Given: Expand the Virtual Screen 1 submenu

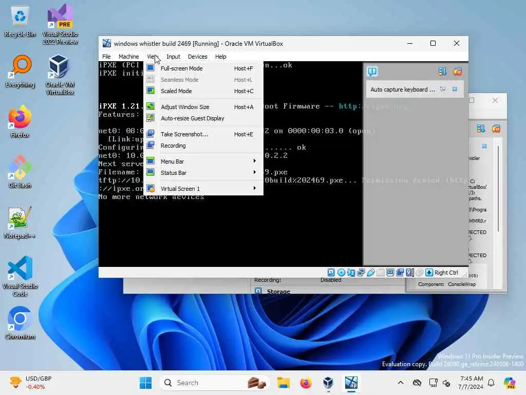Looking at the screenshot, I should click(203, 188).
